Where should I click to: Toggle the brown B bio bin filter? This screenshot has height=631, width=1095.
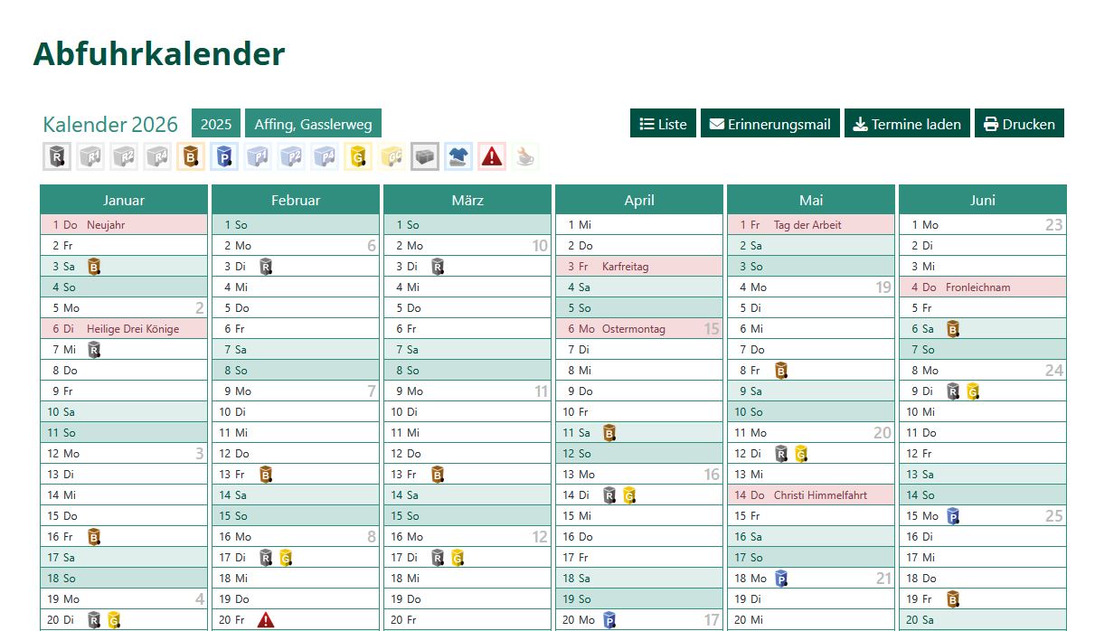(x=191, y=156)
